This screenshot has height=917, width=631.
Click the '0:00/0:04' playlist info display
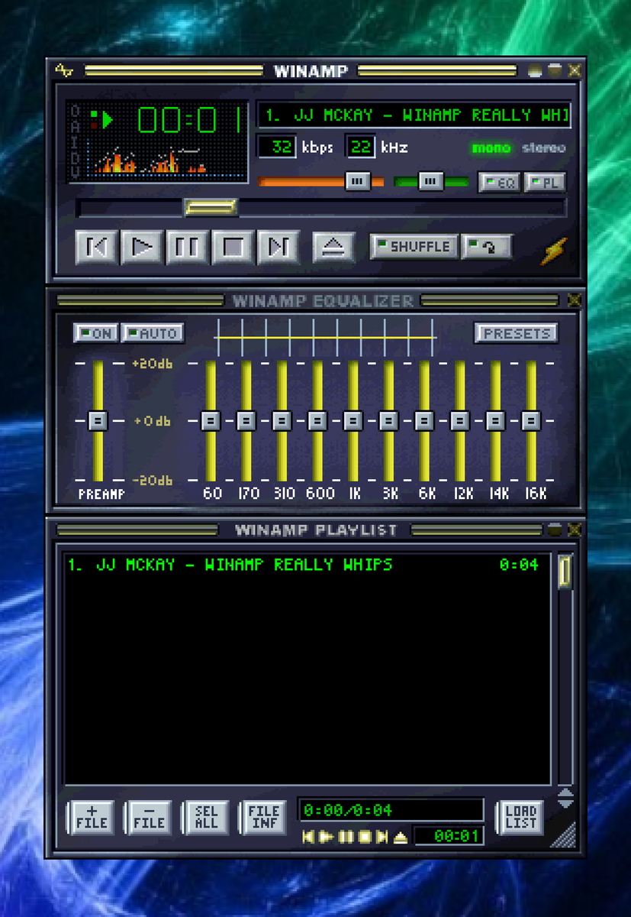(x=392, y=810)
